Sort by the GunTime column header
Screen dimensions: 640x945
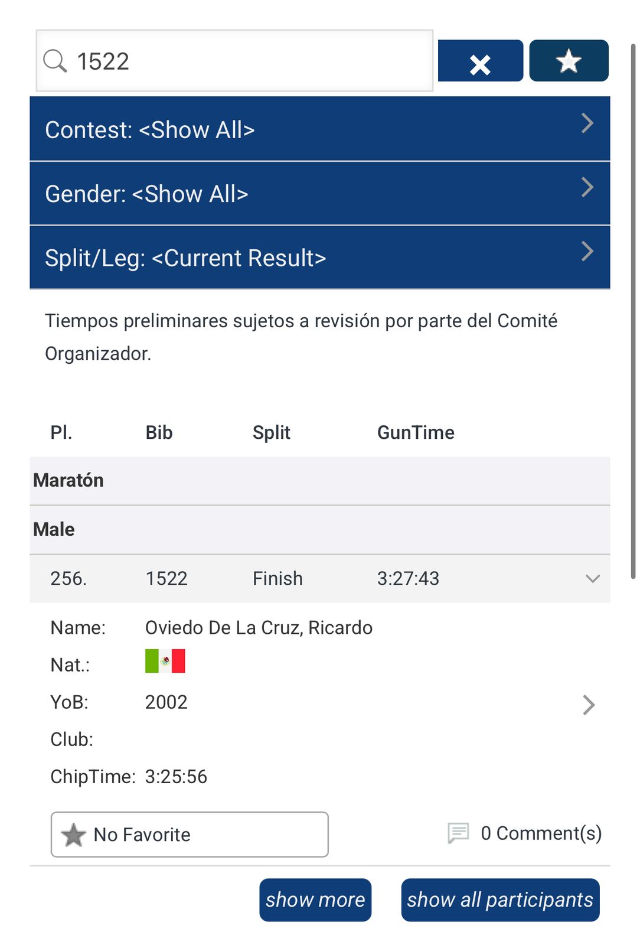[x=416, y=433]
